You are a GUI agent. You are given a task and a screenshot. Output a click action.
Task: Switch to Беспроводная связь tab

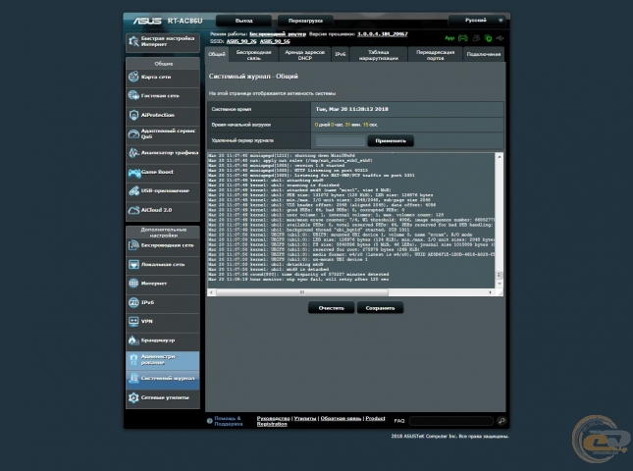click(x=253, y=55)
